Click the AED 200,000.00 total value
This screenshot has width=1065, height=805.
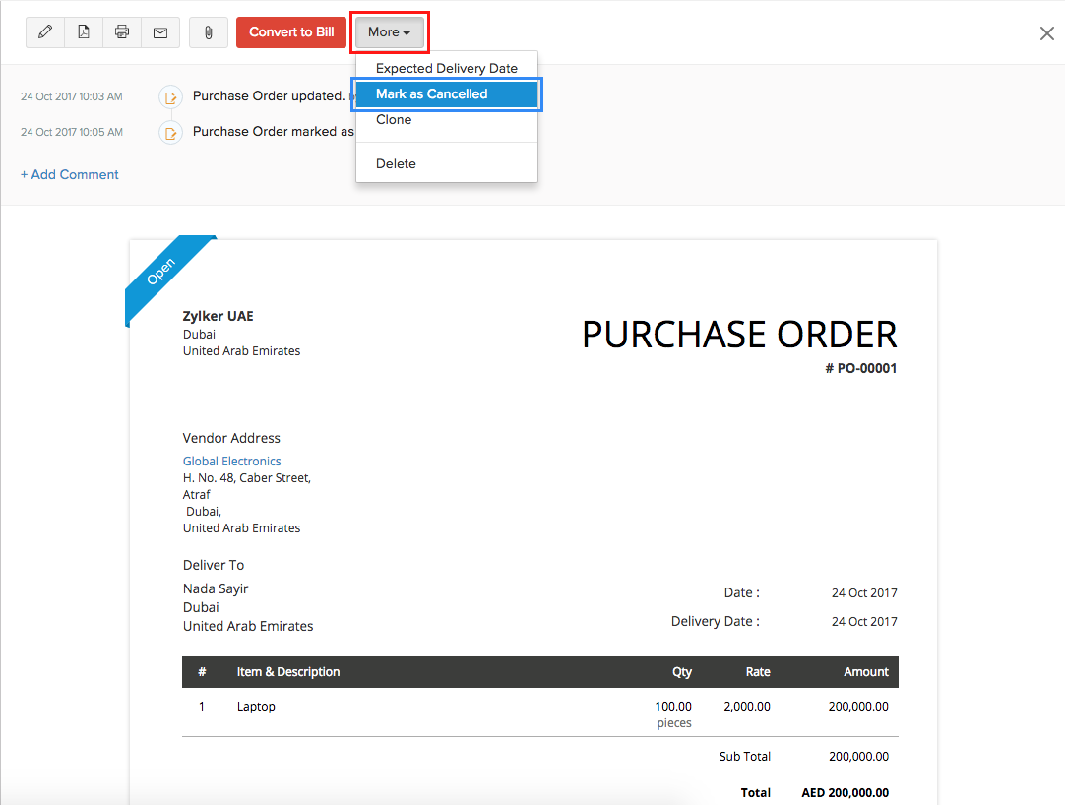845,793
